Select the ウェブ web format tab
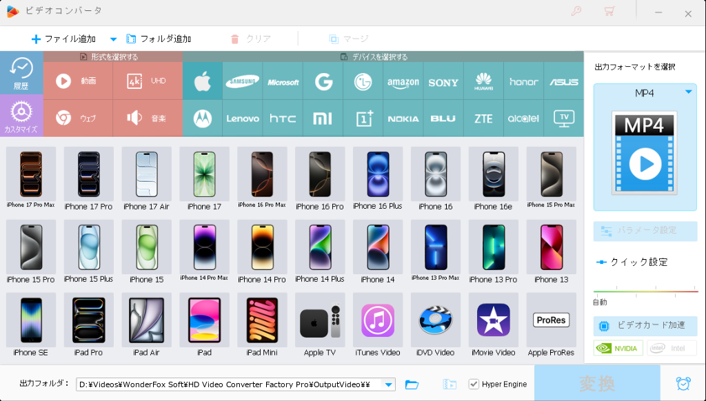The height and width of the screenshot is (401, 706). 78,119
